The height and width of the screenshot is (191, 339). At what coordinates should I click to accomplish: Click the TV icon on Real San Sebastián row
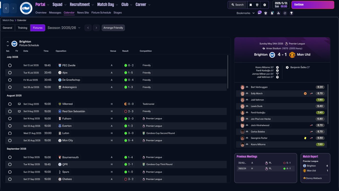coord(19,111)
